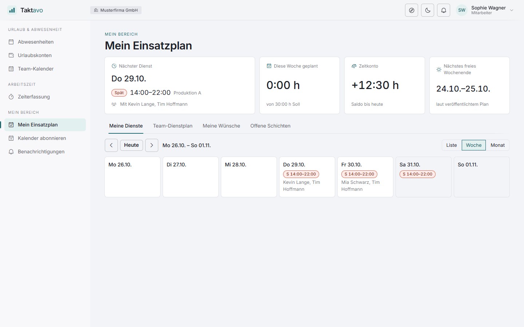Screen dimensions: 524x327
Task: Click the Kalender abonnieren plus-calendar icon
Action: pyautogui.click(x=11, y=138)
